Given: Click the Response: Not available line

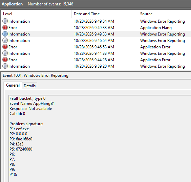Looking at the screenshot, I should pos(31,109).
